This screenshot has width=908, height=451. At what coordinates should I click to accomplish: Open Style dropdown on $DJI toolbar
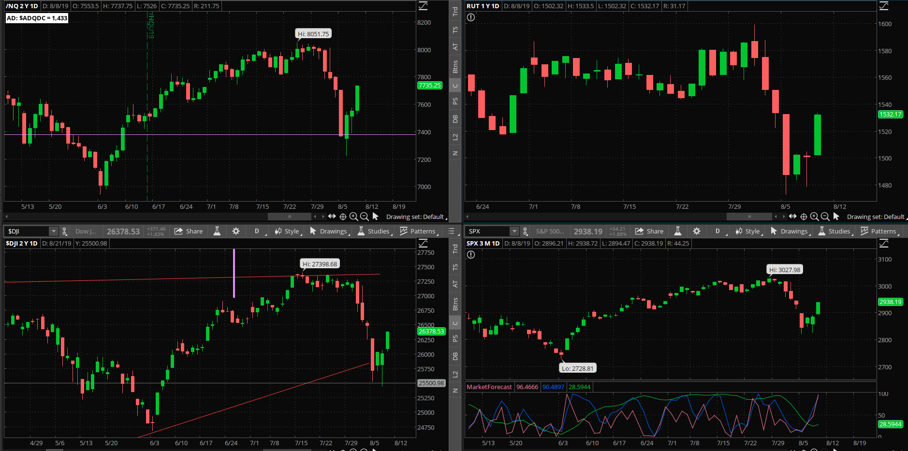[288, 231]
